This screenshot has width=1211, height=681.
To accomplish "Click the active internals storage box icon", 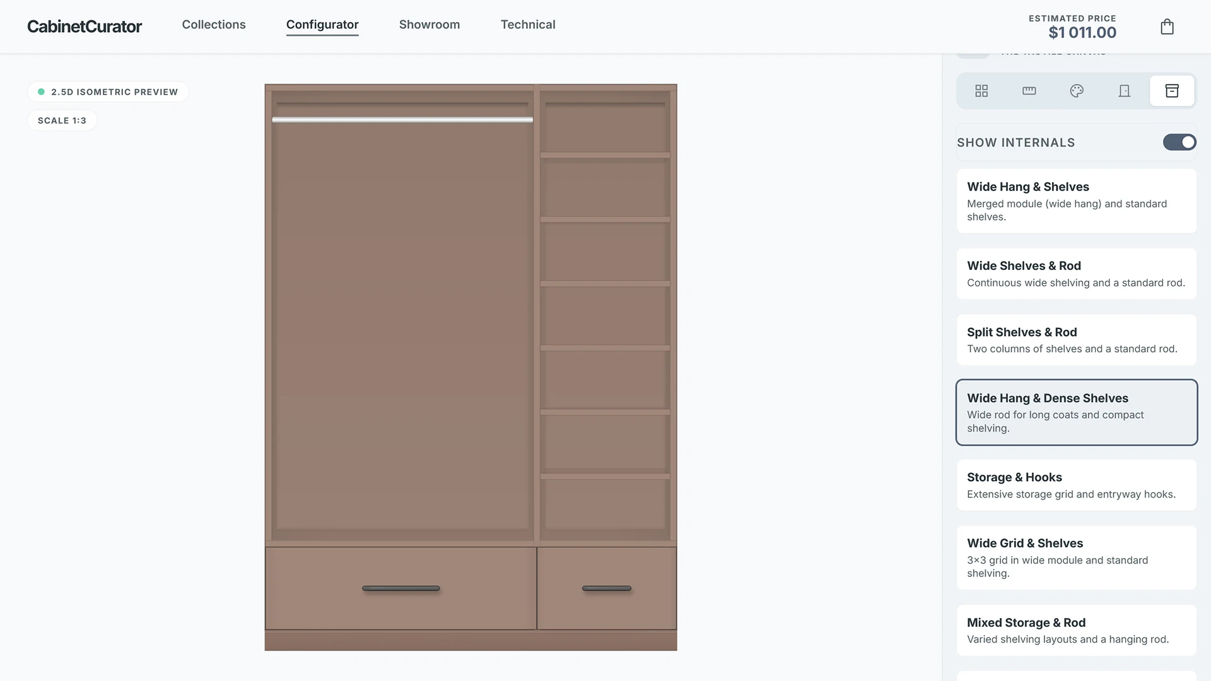I will coord(1172,91).
